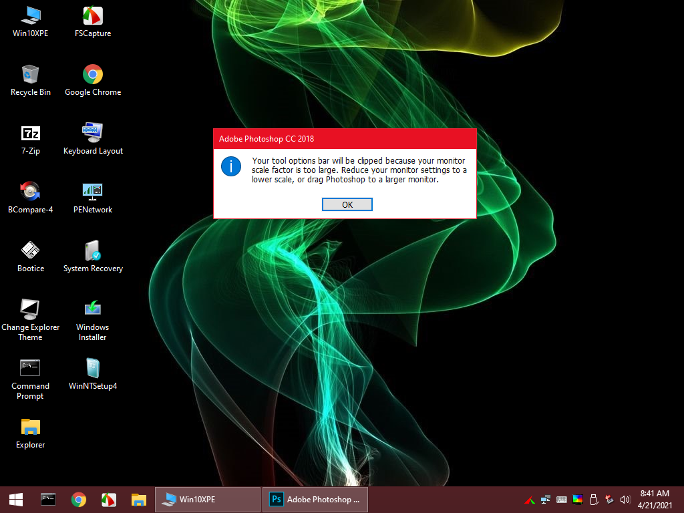Select the Explorer desktop folder icon
This screenshot has height=513, width=684.
(x=31, y=433)
